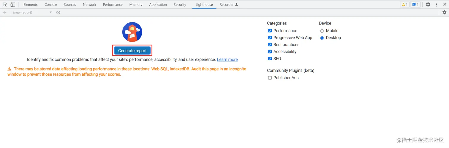449x148 pixels.
Task: Open Lighthouse settings gear icon
Action: [x=444, y=12]
